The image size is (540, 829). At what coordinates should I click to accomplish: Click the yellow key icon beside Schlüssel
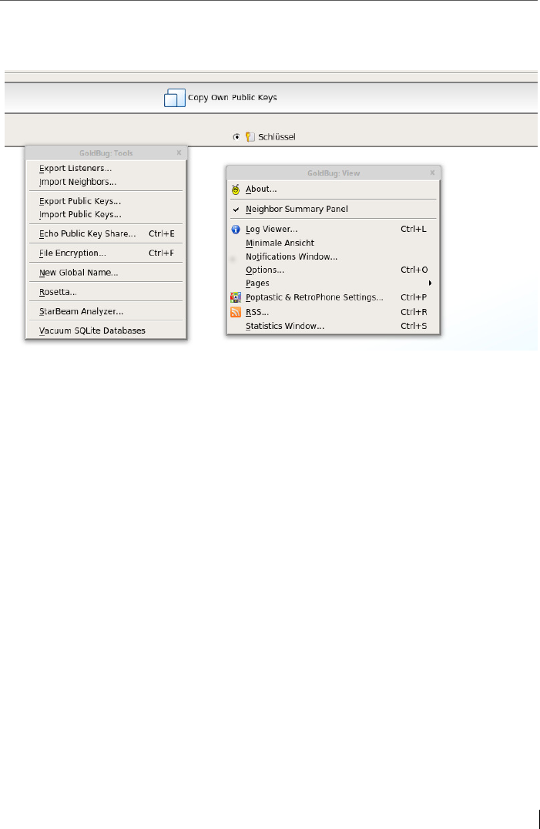[250, 137]
